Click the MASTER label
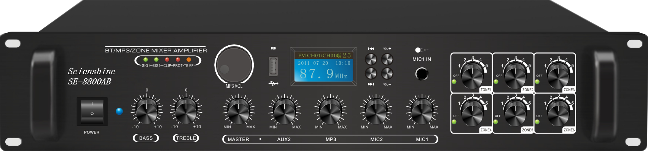The image size is (648, 151). pyautogui.click(x=238, y=140)
